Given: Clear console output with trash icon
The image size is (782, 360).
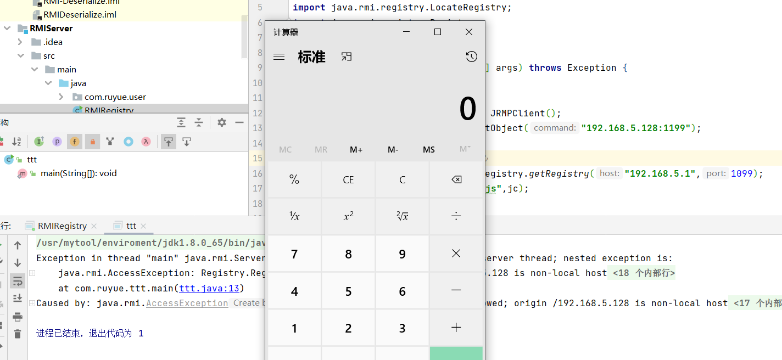Looking at the screenshot, I should point(18,333).
